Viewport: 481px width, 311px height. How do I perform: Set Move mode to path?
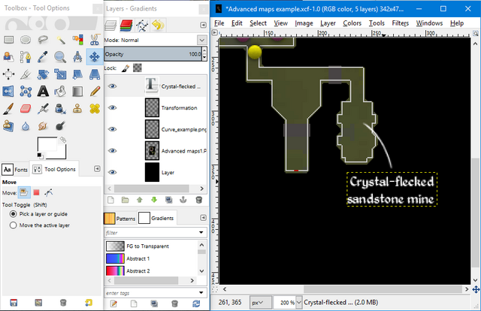pyautogui.click(x=48, y=192)
